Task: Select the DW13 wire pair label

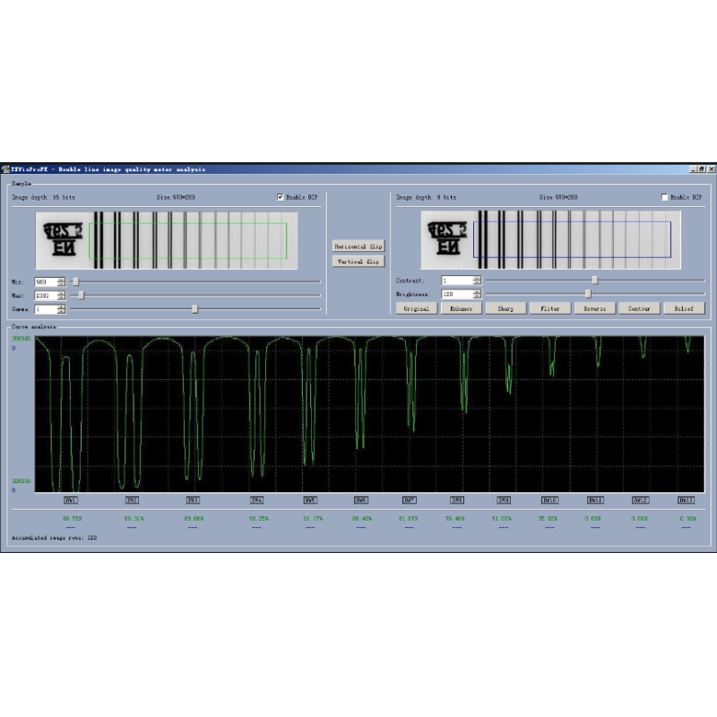Action: coord(686,500)
